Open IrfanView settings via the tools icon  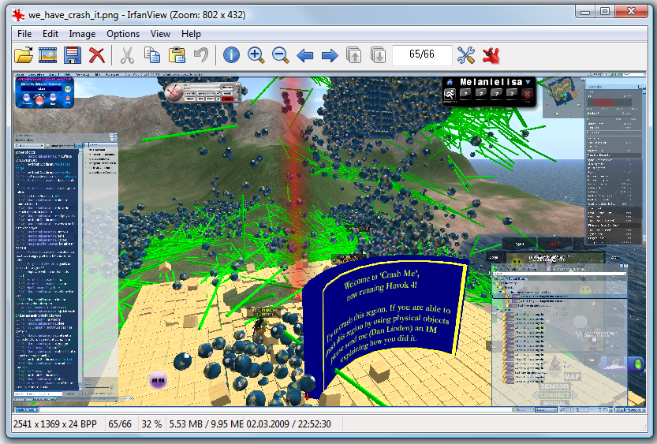466,55
